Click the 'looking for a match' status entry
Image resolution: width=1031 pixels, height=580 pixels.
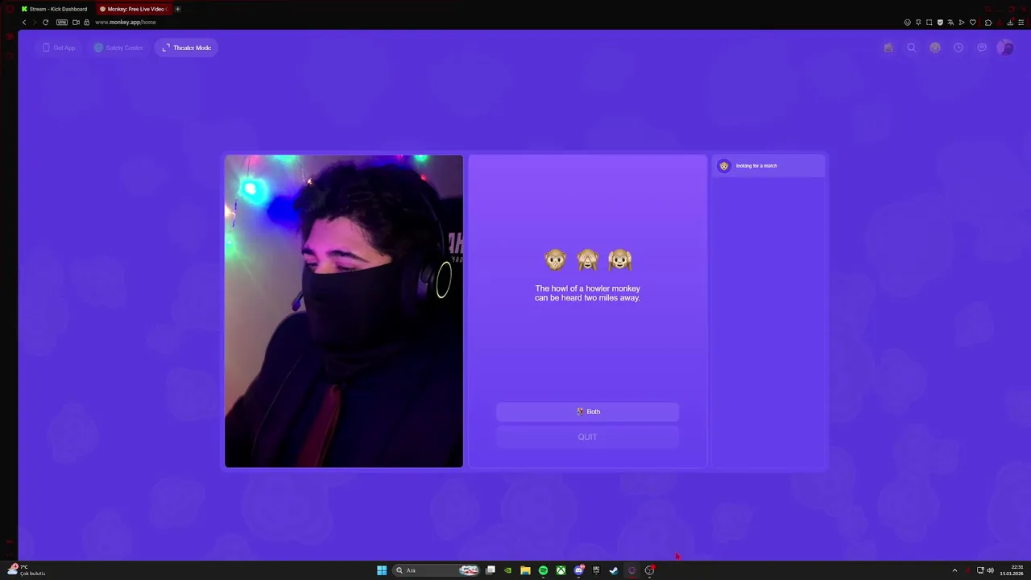(x=768, y=166)
